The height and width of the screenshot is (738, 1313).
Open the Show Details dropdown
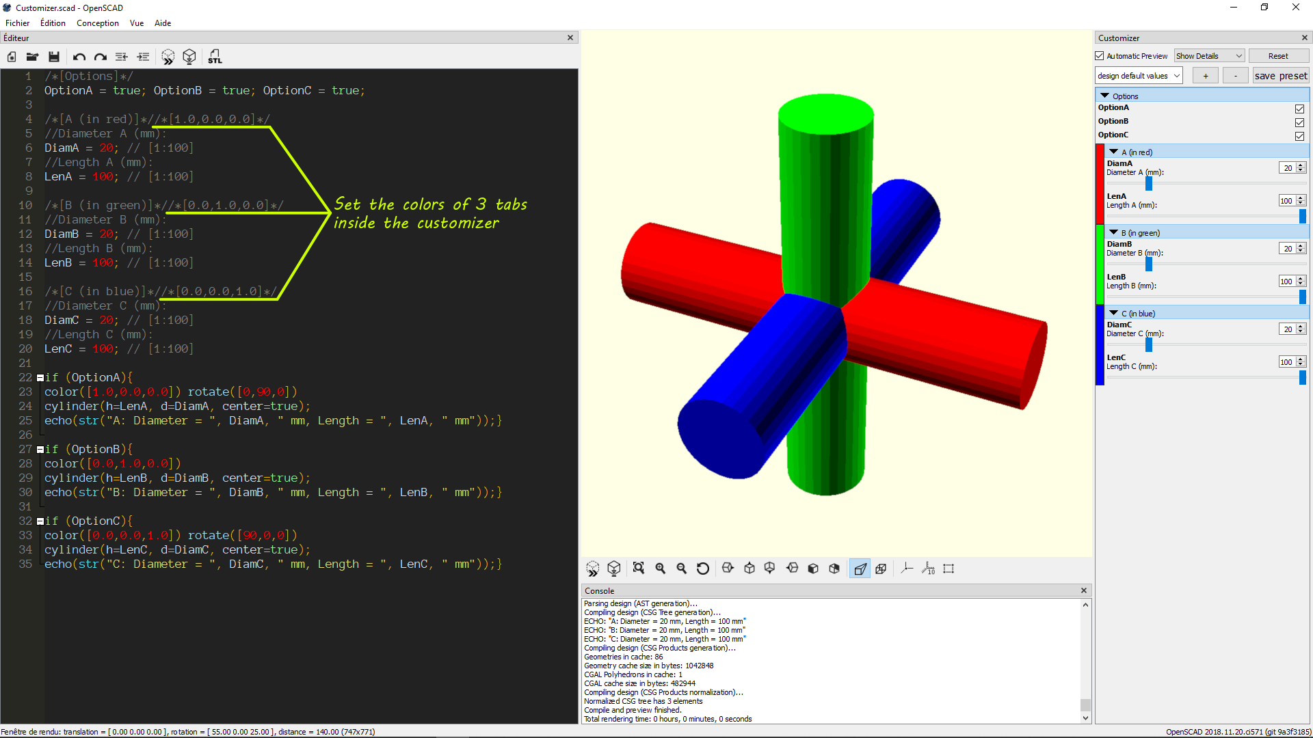point(1208,55)
